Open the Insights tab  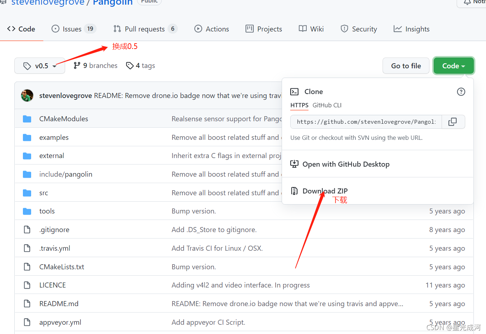[x=412, y=29]
